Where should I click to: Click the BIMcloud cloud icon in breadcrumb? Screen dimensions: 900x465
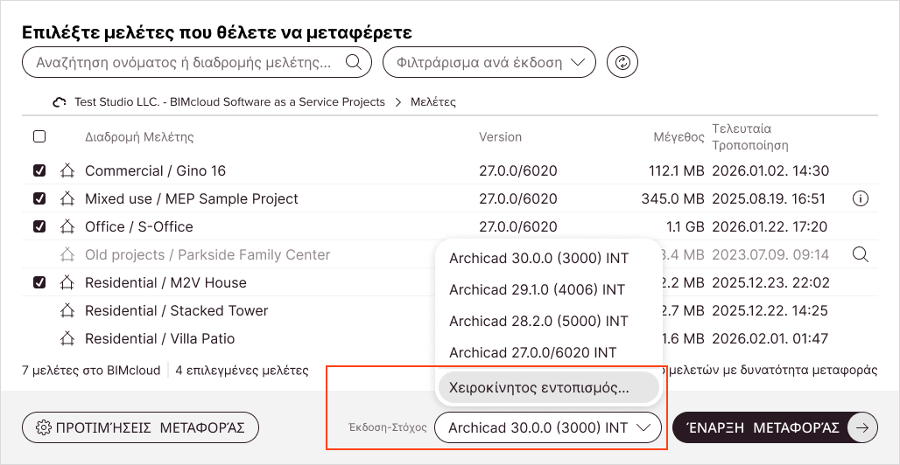click(60, 102)
